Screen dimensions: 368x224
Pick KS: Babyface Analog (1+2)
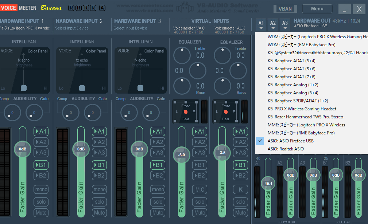tap(311, 85)
